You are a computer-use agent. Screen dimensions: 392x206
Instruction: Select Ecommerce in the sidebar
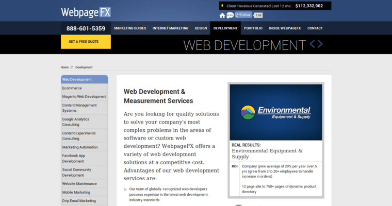(x=72, y=88)
